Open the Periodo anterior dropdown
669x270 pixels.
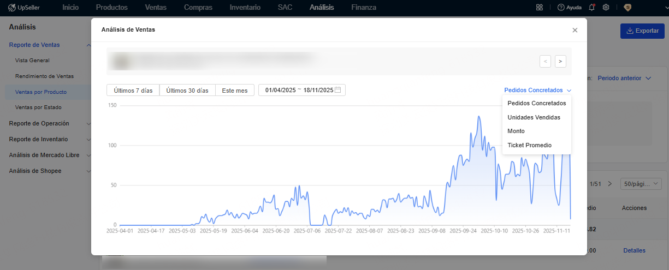[x=624, y=79]
